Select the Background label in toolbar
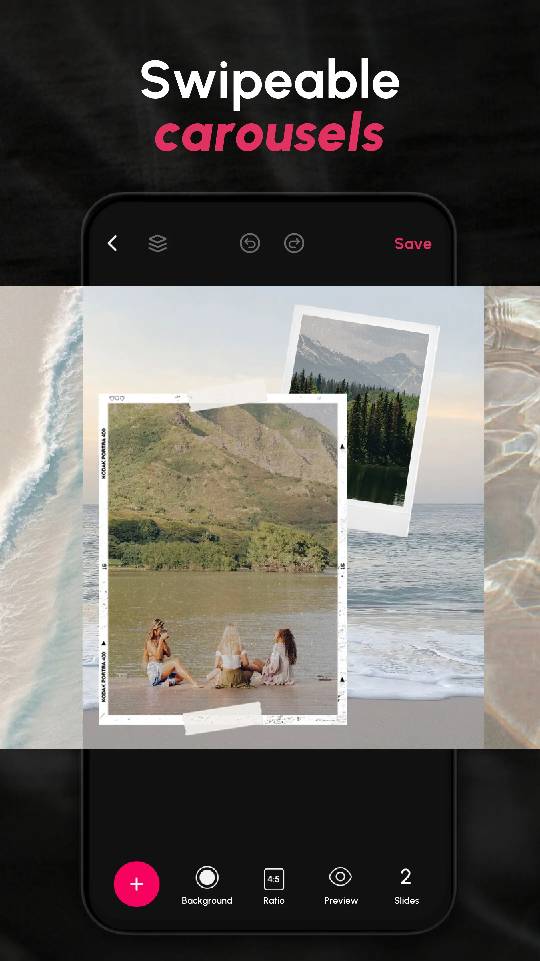The width and height of the screenshot is (540, 961). click(x=207, y=901)
